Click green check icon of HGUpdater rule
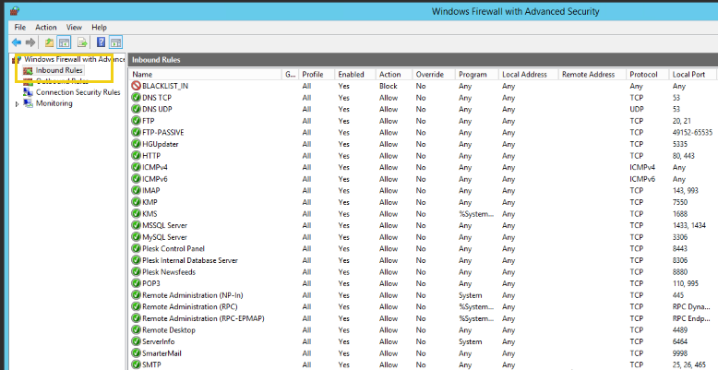718x370 pixels. [136, 144]
